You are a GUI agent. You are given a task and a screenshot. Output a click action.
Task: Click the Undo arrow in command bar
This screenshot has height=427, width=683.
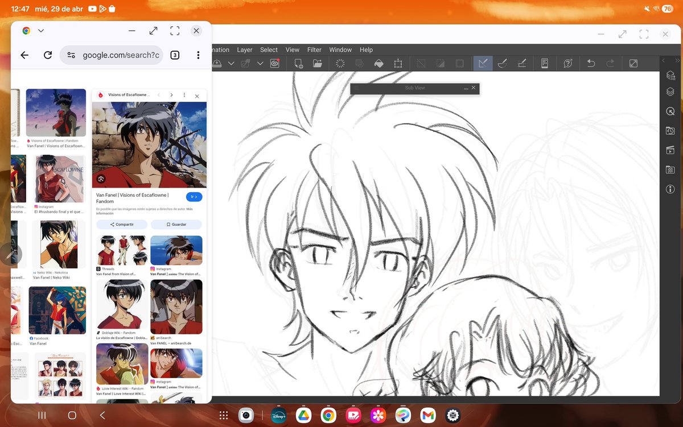click(591, 64)
